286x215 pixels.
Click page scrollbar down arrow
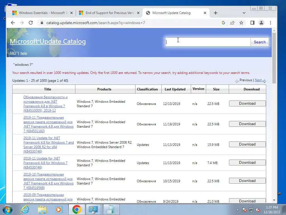pos(274,200)
